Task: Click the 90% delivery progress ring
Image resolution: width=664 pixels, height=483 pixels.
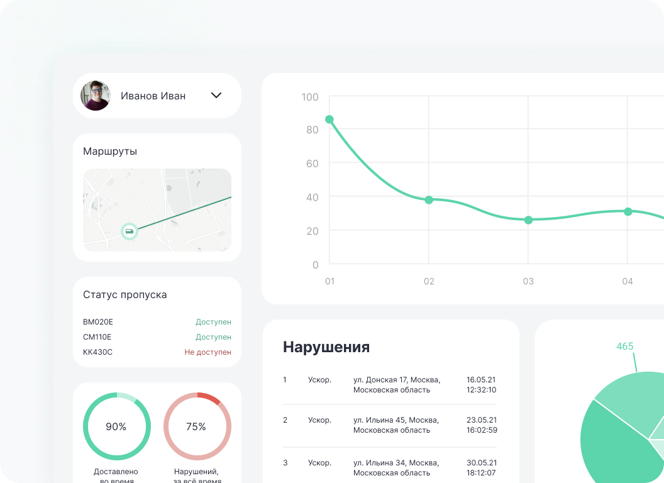Action: pyautogui.click(x=116, y=426)
